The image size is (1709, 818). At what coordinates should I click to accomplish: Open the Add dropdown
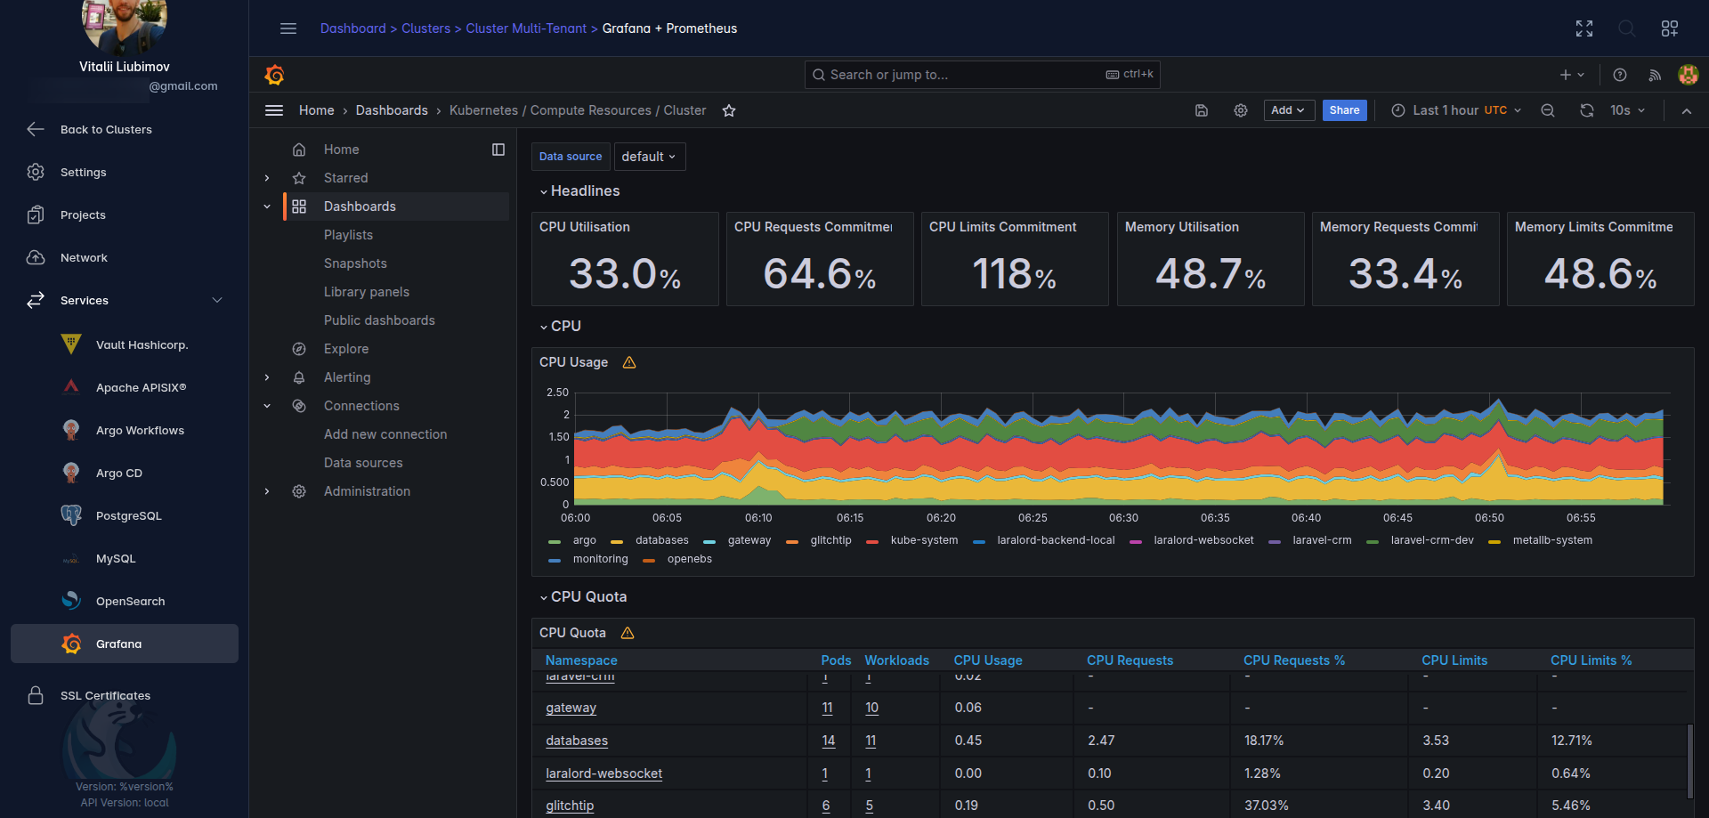1289,110
